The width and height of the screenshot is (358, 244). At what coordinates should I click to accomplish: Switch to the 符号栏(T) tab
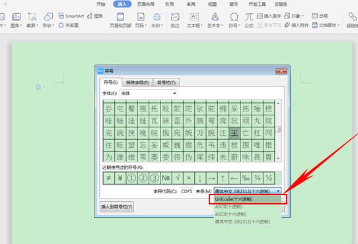tap(166, 82)
